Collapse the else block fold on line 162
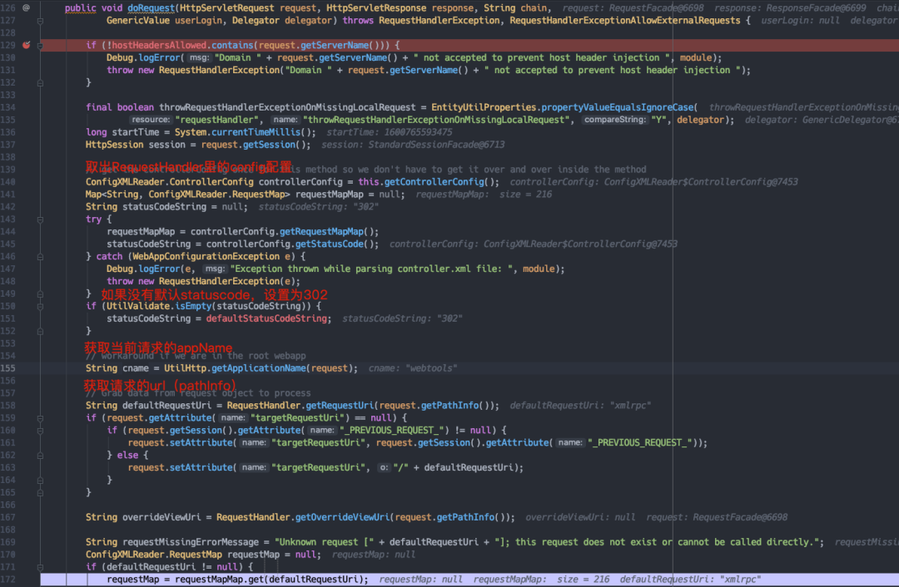 40,456
